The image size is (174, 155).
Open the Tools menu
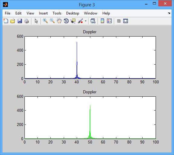(57, 13)
